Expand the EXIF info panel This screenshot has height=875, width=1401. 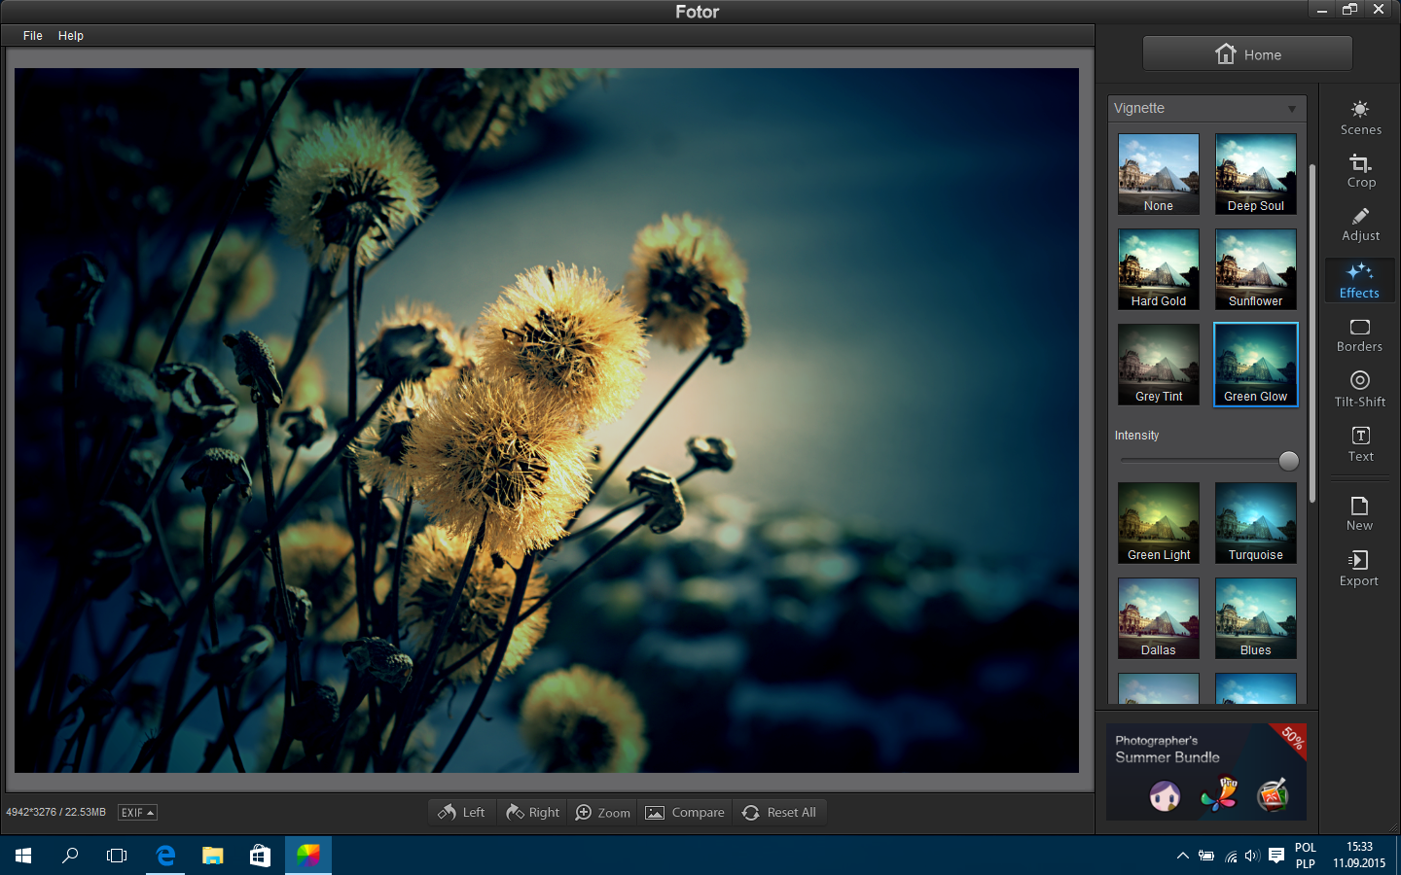click(x=137, y=812)
